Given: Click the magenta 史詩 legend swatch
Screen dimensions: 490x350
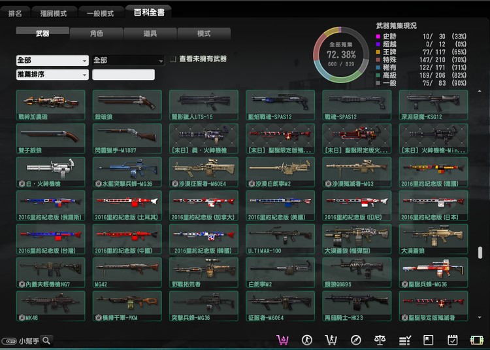Looking at the screenshot, I should 378,37.
